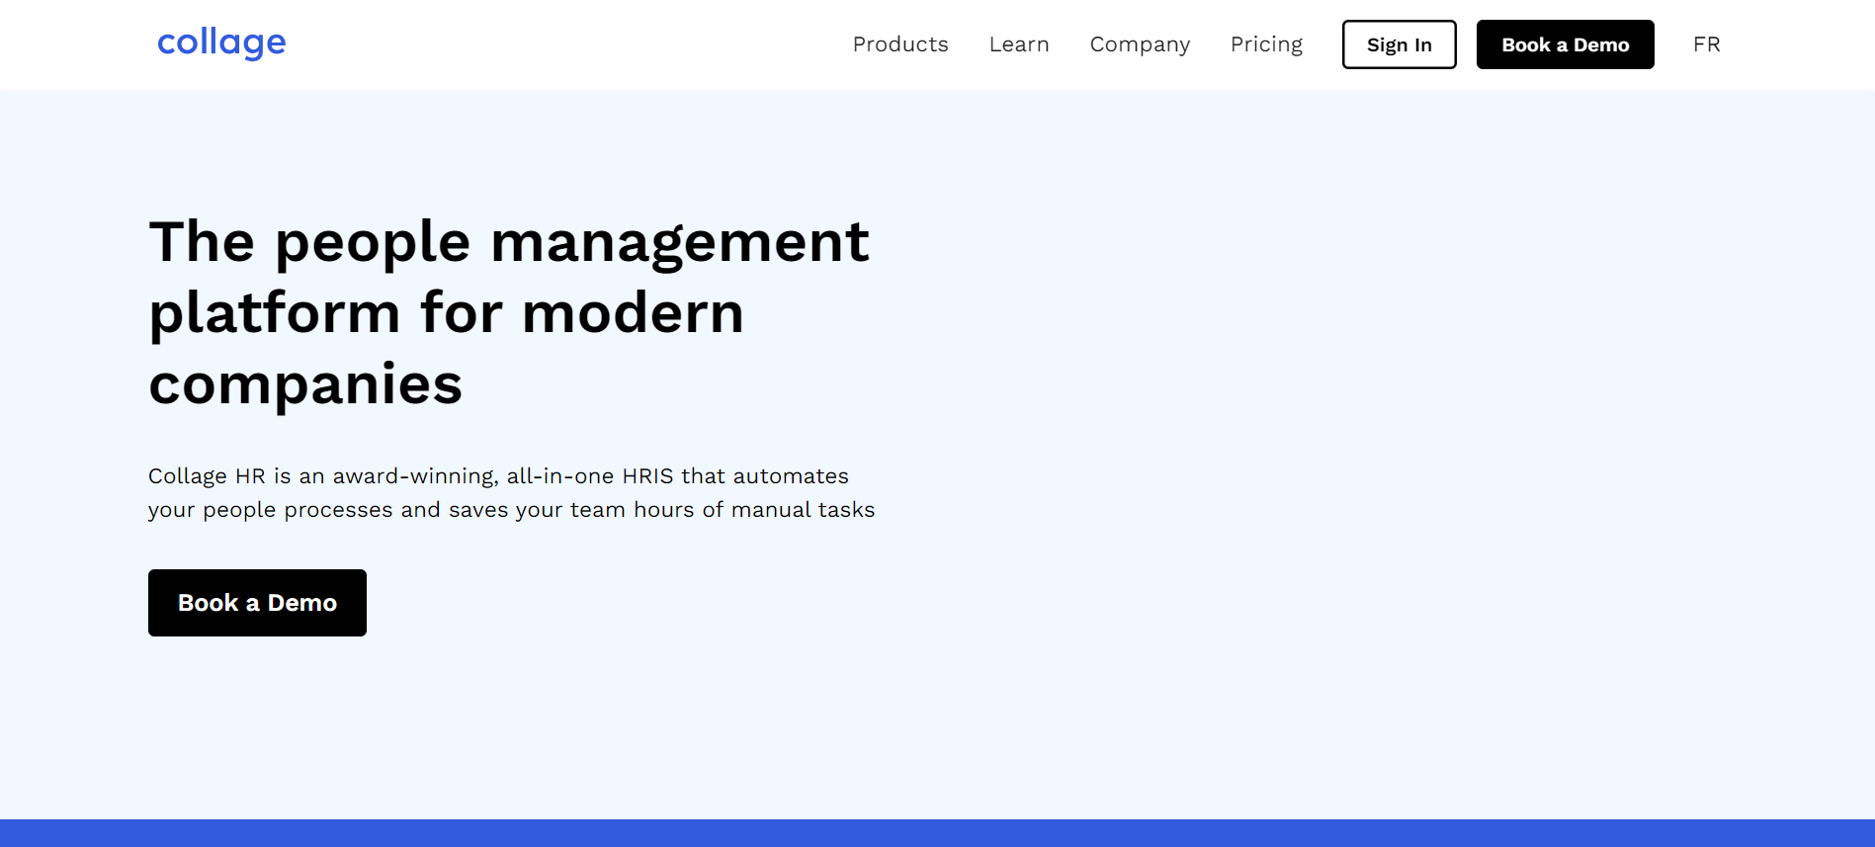The image size is (1875, 847).
Task: Open the Company menu
Action: (x=1140, y=44)
